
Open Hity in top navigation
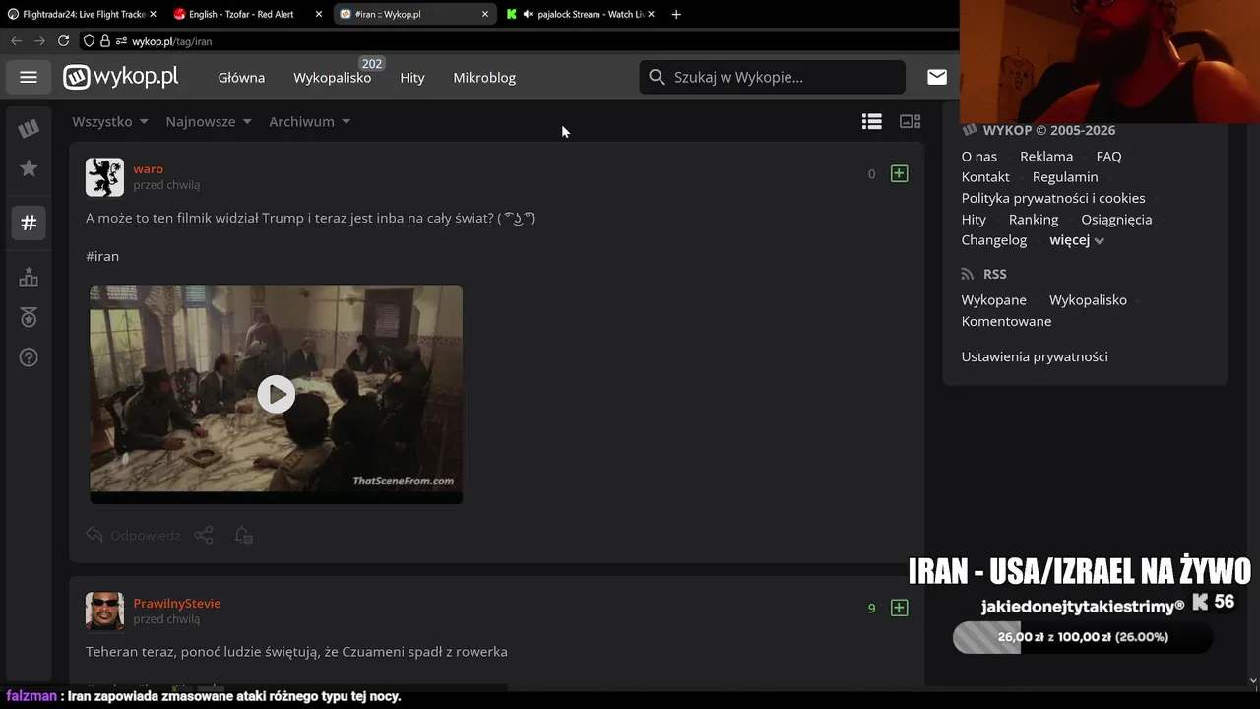click(412, 77)
